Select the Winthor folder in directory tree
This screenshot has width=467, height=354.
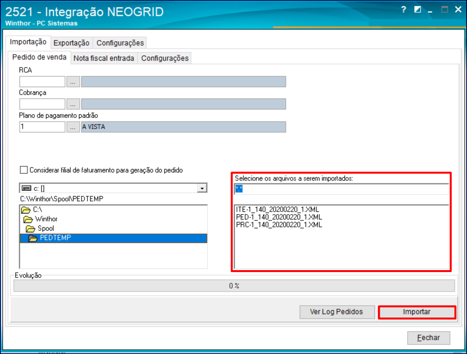(x=46, y=219)
